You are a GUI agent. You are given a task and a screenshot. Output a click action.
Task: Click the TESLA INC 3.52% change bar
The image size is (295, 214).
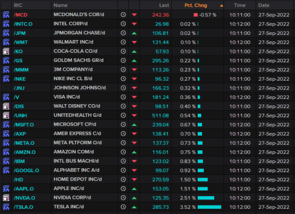[210, 207]
